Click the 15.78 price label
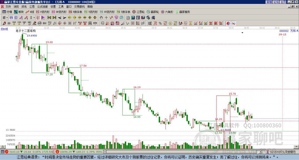 click(232, 94)
